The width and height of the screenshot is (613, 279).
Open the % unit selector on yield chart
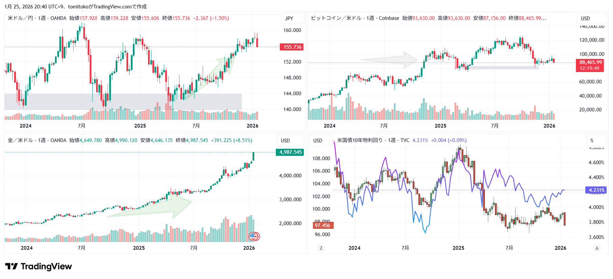click(x=592, y=141)
